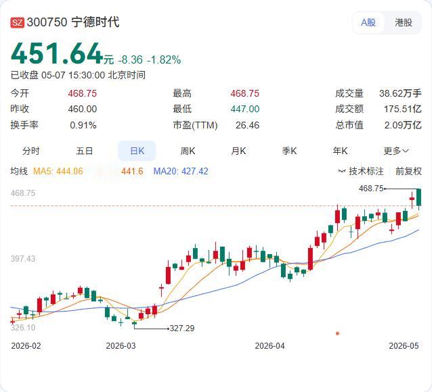Click the MA20: 427.42 indicator label
The height and width of the screenshot is (392, 432).
tap(181, 171)
